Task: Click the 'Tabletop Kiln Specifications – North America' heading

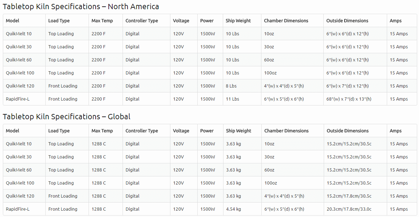Action: 81,6
